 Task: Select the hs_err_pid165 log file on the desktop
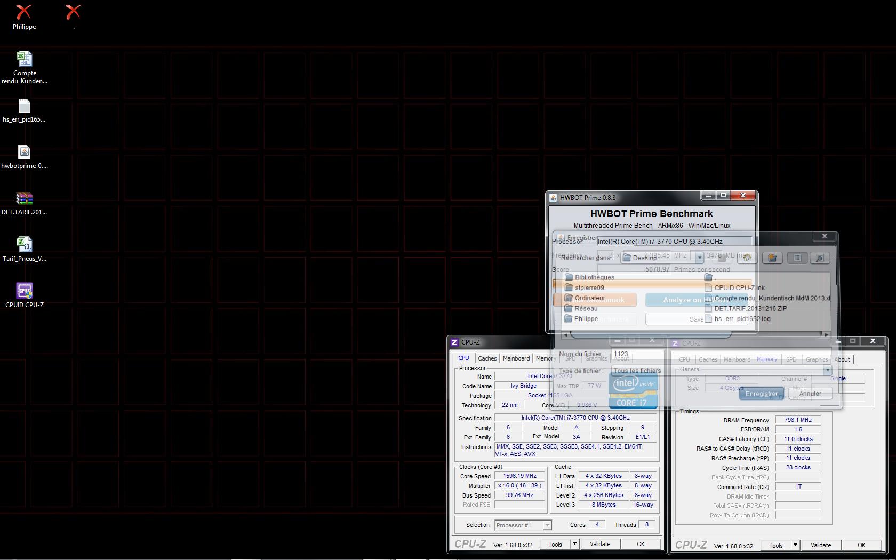[x=24, y=110]
